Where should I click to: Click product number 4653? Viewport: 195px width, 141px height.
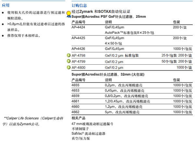(75, 91)
